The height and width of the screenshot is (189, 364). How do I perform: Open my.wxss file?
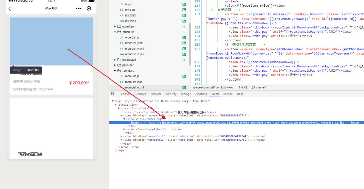tap(130, 21)
